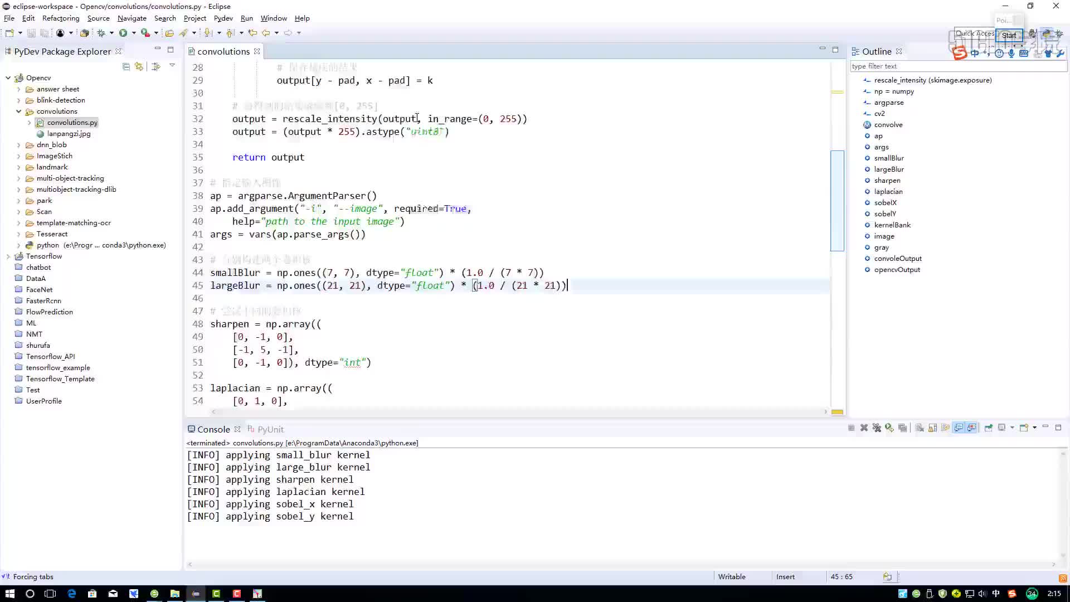Open New Console View dropdown arrow
The image size is (1070, 602).
[x=1034, y=428]
